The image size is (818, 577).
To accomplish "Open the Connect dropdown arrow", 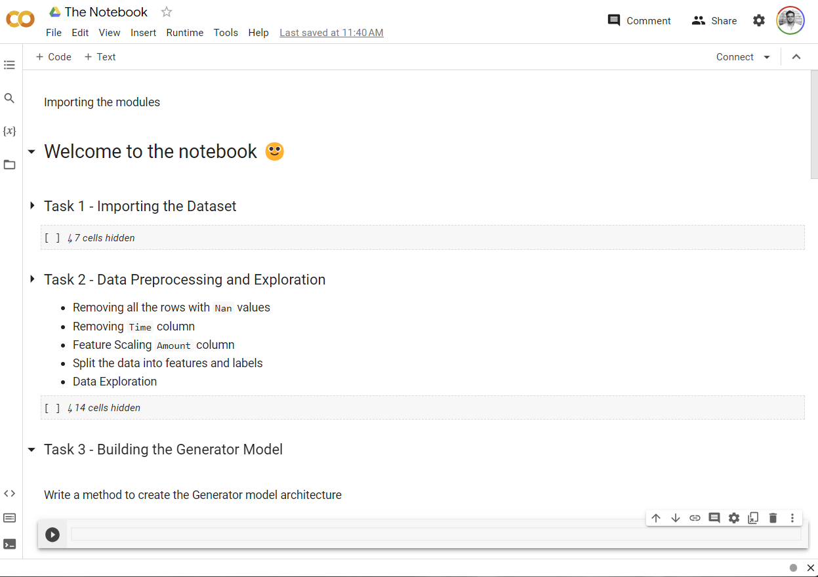I will 767,57.
